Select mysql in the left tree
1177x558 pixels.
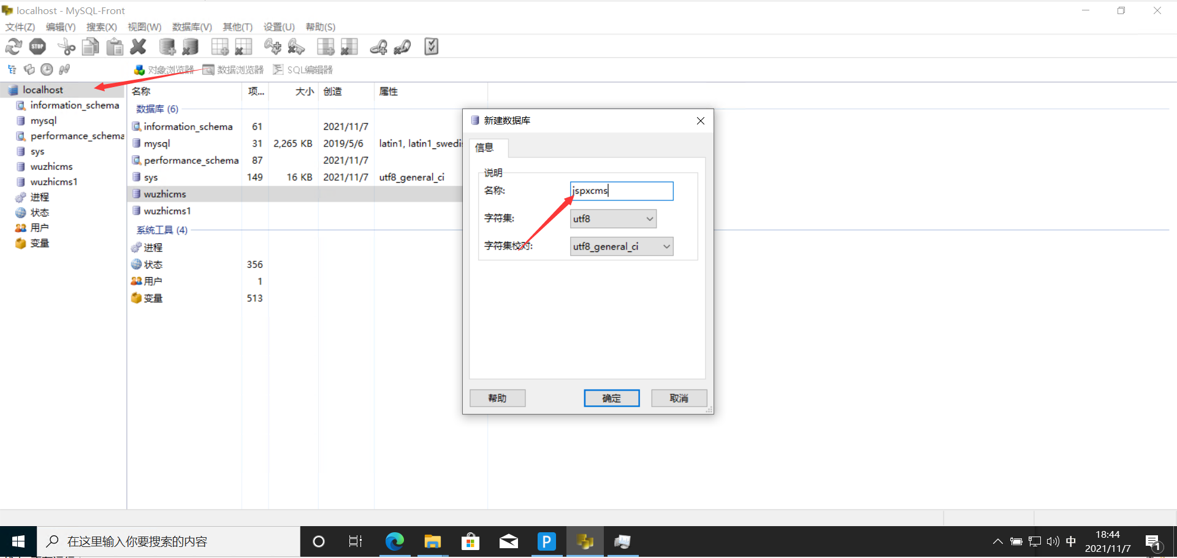coord(44,121)
